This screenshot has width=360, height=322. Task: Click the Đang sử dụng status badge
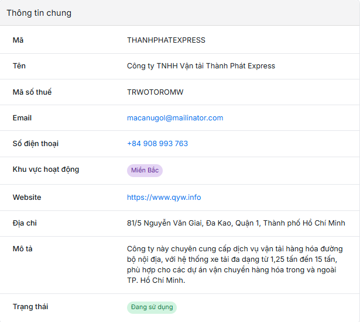click(x=152, y=307)
